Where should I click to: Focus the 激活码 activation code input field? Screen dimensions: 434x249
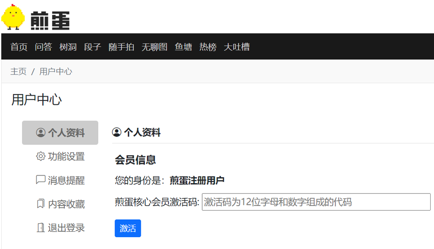pos(316,202)
